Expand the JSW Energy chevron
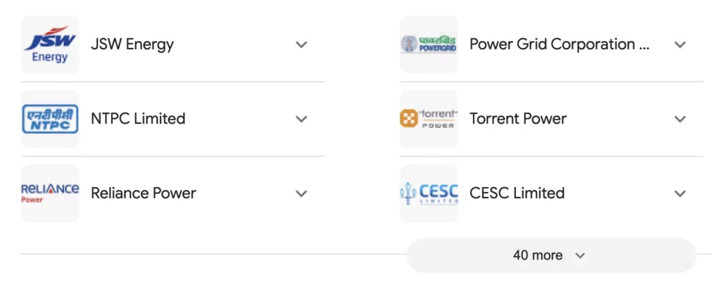Image resolution: width=712 pixels, height=297 pixels. (x=301, y=45)
